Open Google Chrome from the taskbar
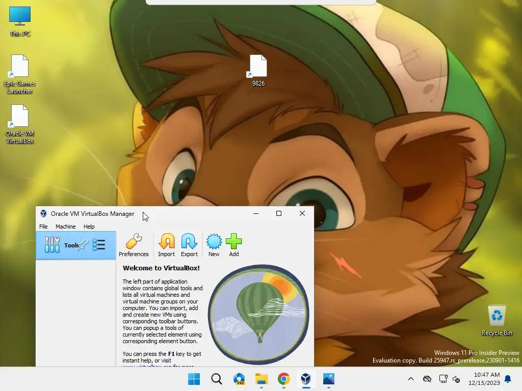 (283, 379)
